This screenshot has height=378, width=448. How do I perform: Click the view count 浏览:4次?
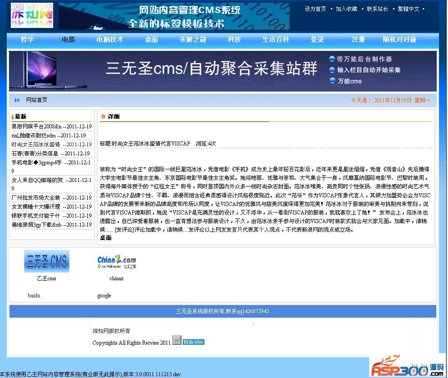[x=206, y=144]
